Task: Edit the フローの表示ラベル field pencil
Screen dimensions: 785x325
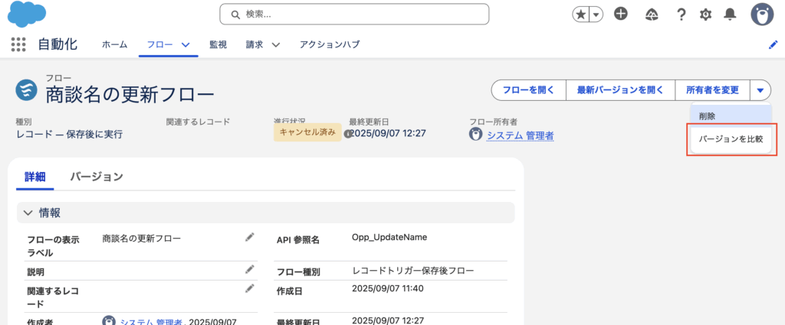Action: pos(249,238)
